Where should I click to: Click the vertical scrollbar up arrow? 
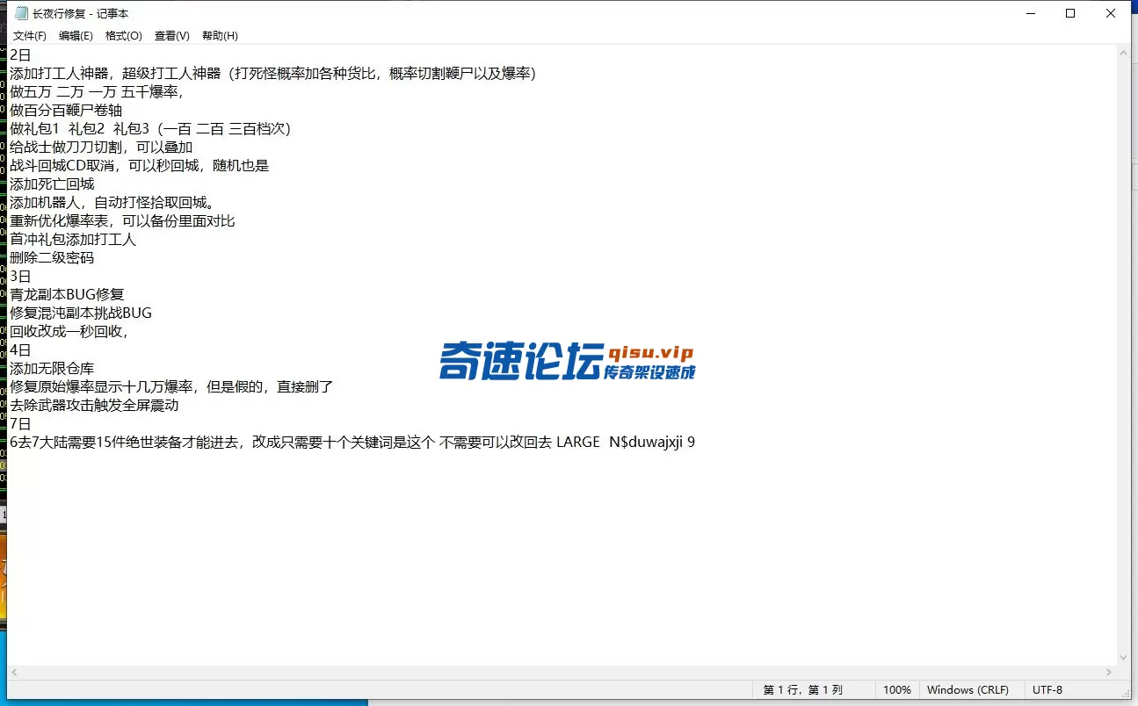tap(1123, 53)
